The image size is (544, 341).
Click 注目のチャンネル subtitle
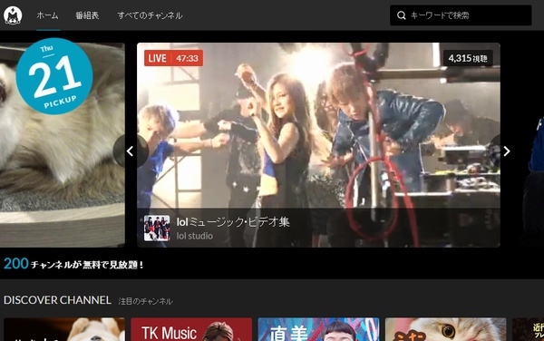coord(145,301)
